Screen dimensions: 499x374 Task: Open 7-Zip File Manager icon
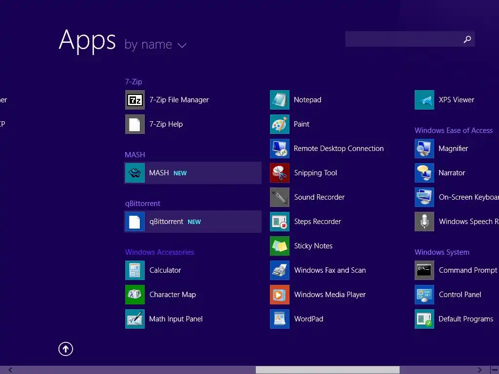coord(135,100)
